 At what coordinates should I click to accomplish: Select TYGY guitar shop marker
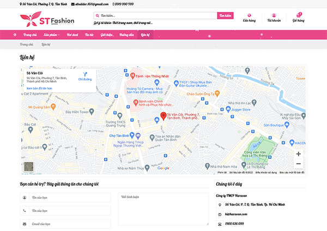pyautogui.click(x=176, y=83)
